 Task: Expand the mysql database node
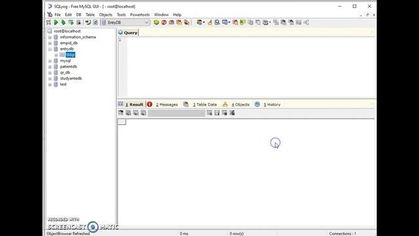pos(50,61)
